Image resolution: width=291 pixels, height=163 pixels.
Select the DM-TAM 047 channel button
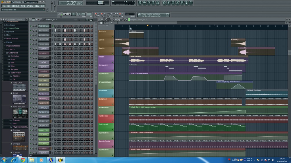(44, 121)
